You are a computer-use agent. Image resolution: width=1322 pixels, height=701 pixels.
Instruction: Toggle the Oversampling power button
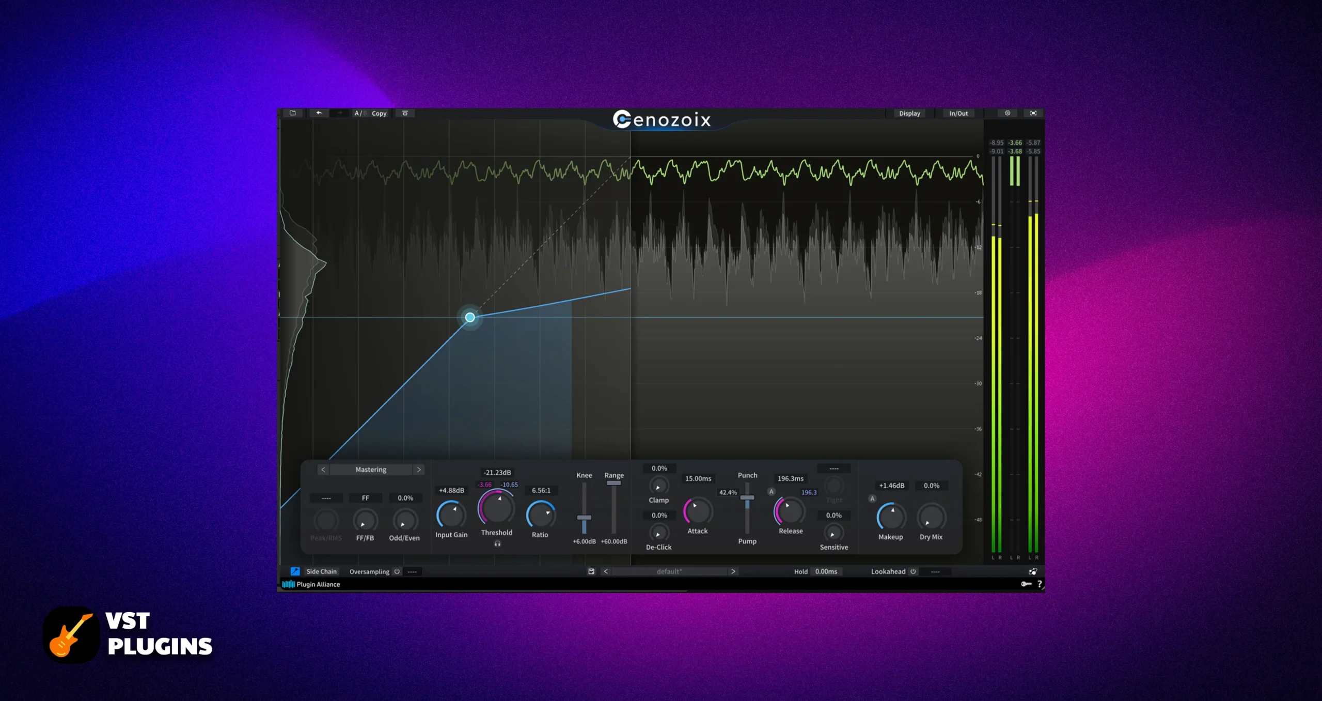(397, 571)
